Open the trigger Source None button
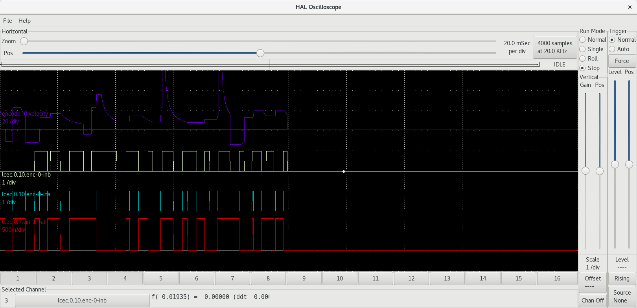This screenshot has height=308, width=637. pyautogui.click(x=622, y=297)
